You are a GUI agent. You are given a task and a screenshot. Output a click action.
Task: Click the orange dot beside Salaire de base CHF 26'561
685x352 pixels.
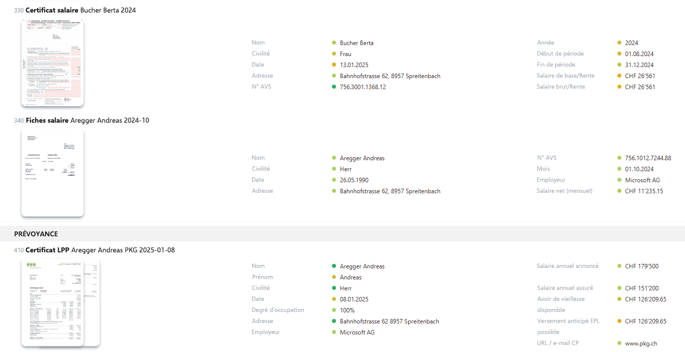[619, 76]
